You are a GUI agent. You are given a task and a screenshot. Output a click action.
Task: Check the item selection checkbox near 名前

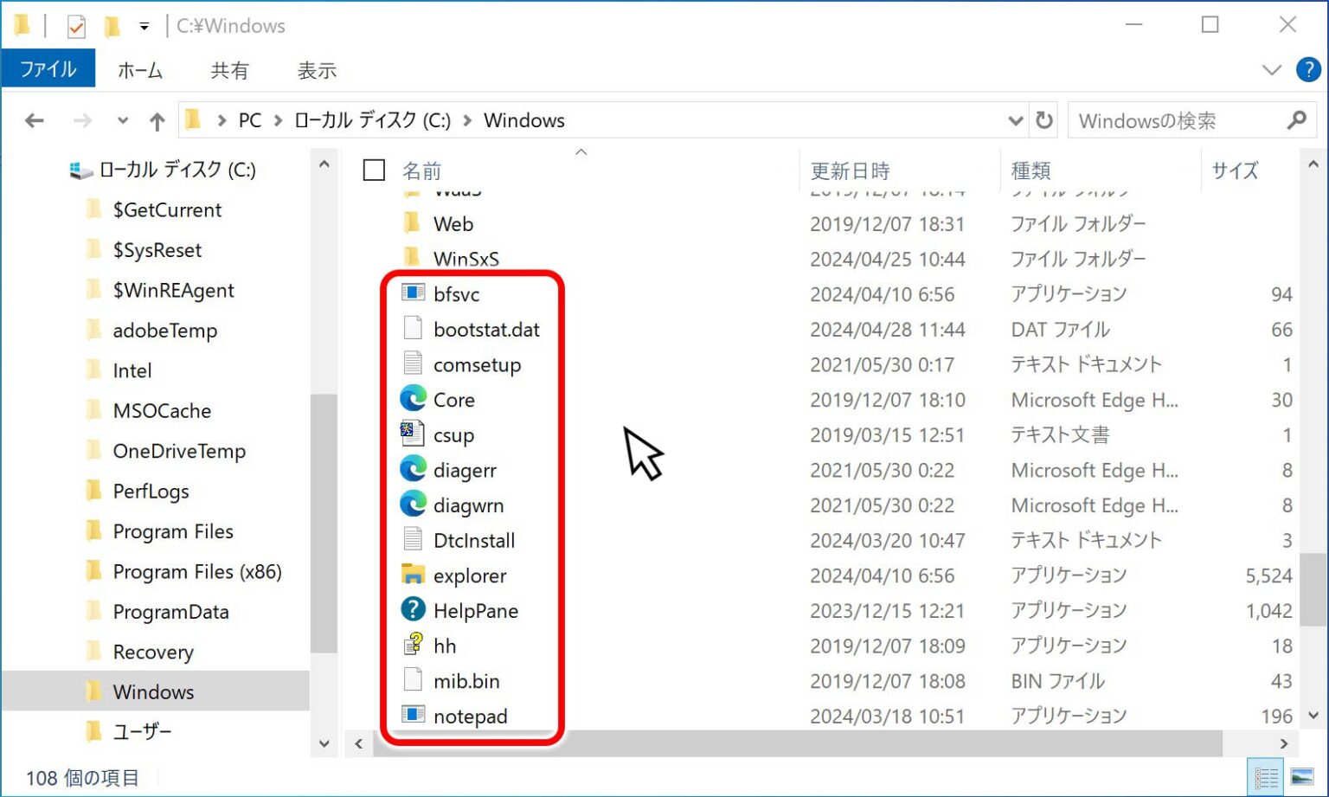pyautogui.click(x=374, y=170)
